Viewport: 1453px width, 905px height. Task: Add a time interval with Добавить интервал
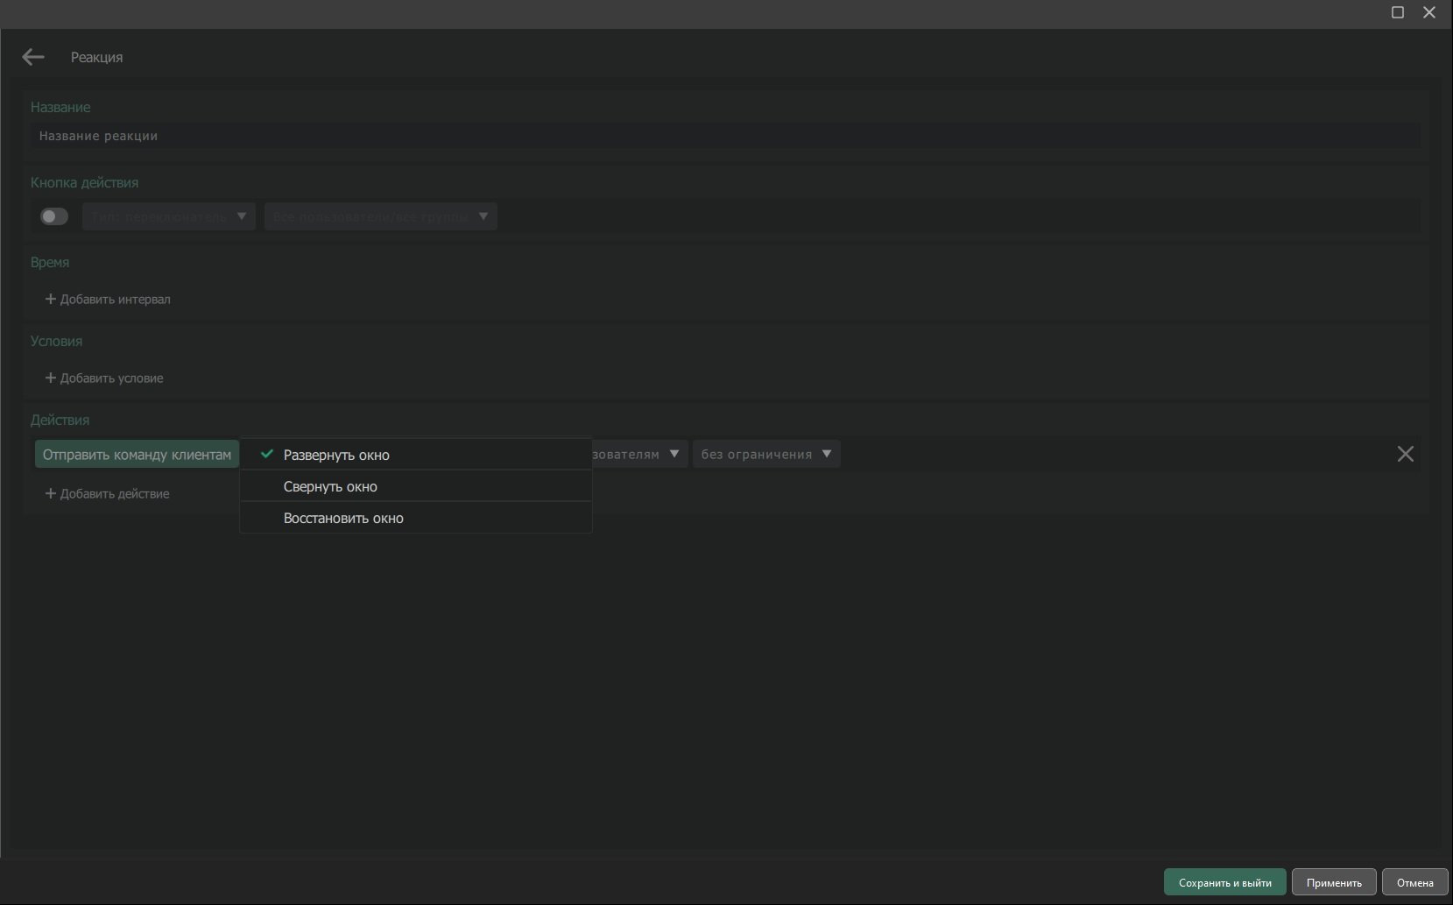click(108, 300)
